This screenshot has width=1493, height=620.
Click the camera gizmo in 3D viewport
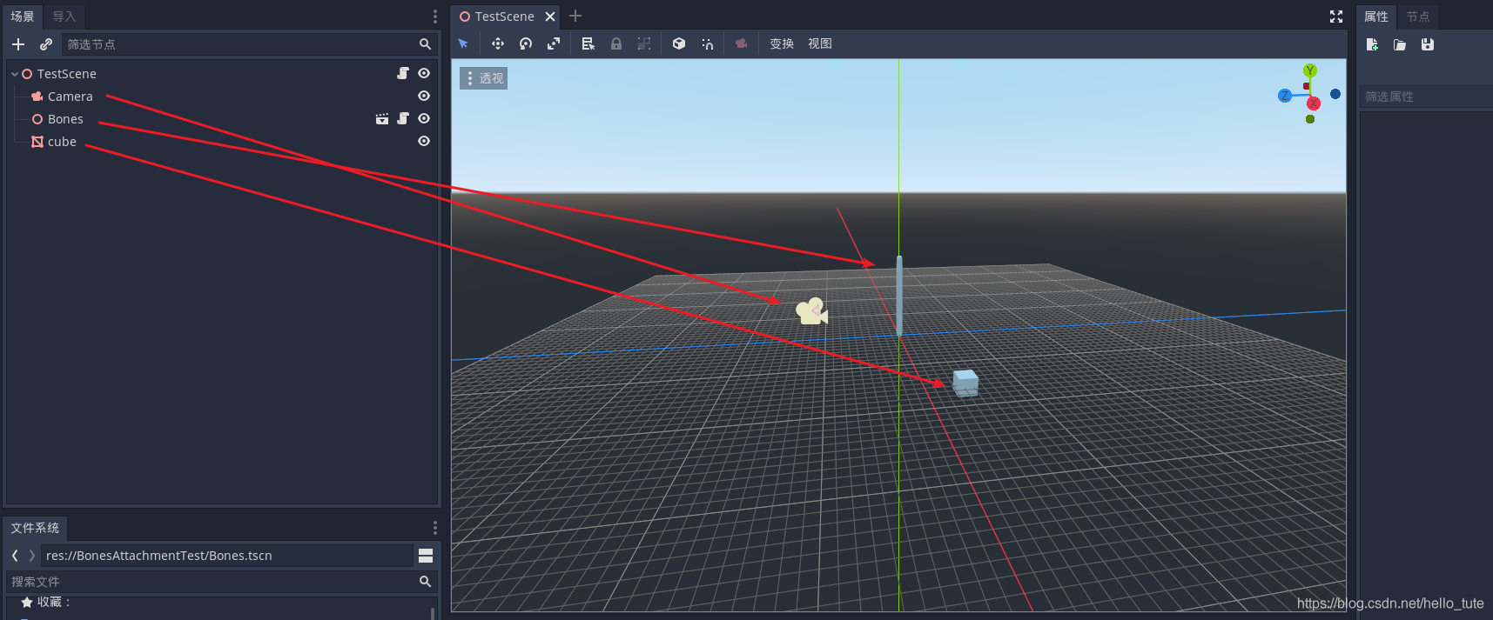[x=811, y=311]
